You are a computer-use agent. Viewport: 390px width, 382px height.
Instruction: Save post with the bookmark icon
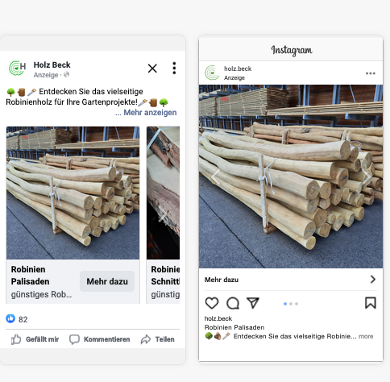click(x=371, y=303)
